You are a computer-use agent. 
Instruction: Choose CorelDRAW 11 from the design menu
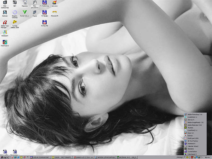pos(195,117)
